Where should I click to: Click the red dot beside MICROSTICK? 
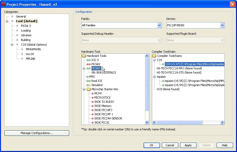92,98
